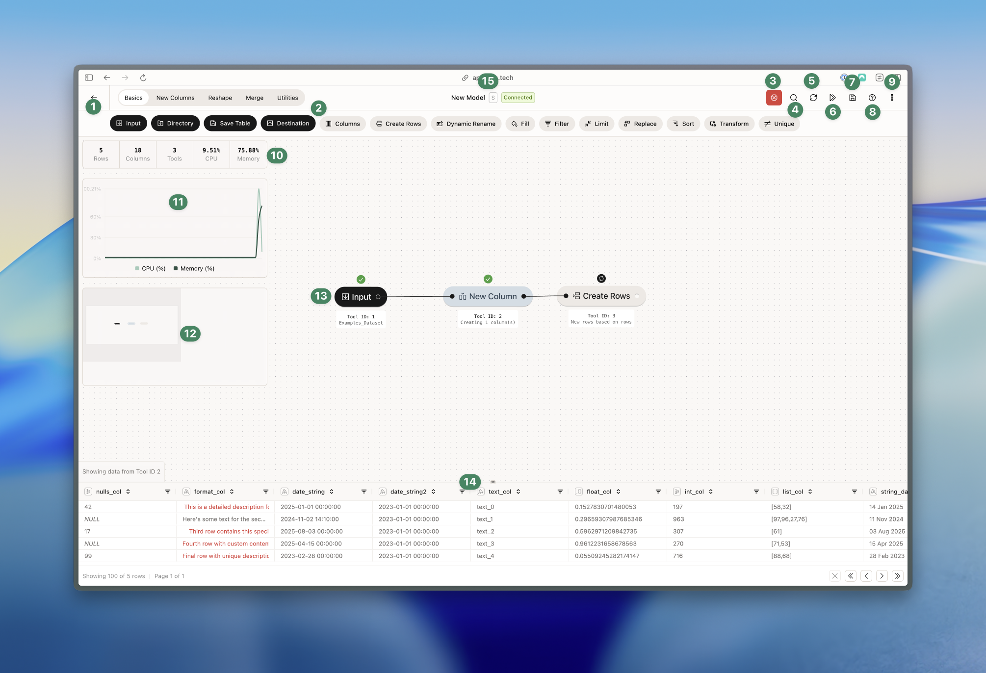Click the red stop execution icon
The image size is (986, 673).
coord(774,98)
